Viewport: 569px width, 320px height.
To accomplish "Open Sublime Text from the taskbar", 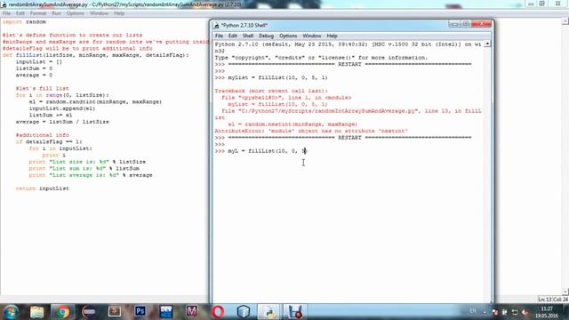I will [115, 312].
